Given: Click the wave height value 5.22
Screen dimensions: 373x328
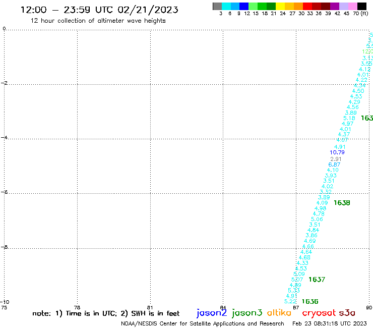Looking at the screenshot, I should coord(290,302).
